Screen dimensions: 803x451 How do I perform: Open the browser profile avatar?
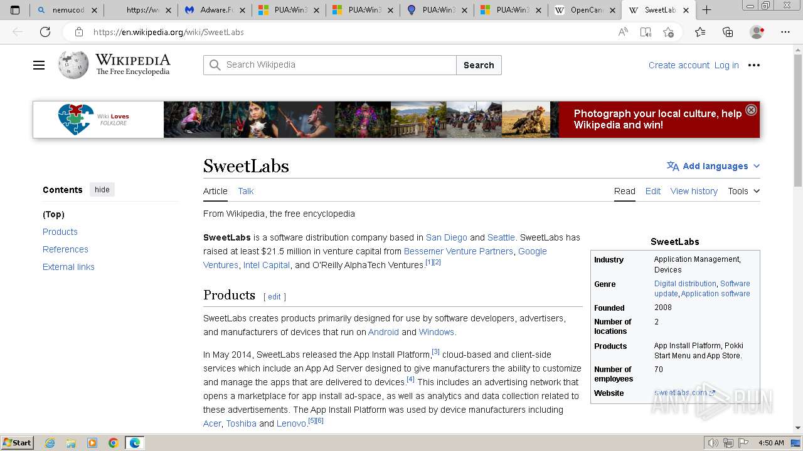[757, 32]
